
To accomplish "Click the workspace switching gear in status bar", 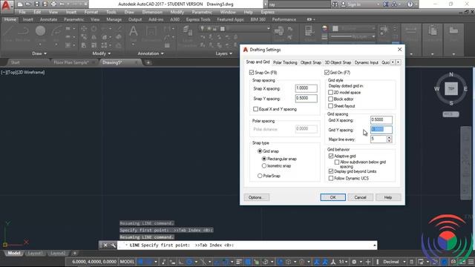I will pos(354,262).
